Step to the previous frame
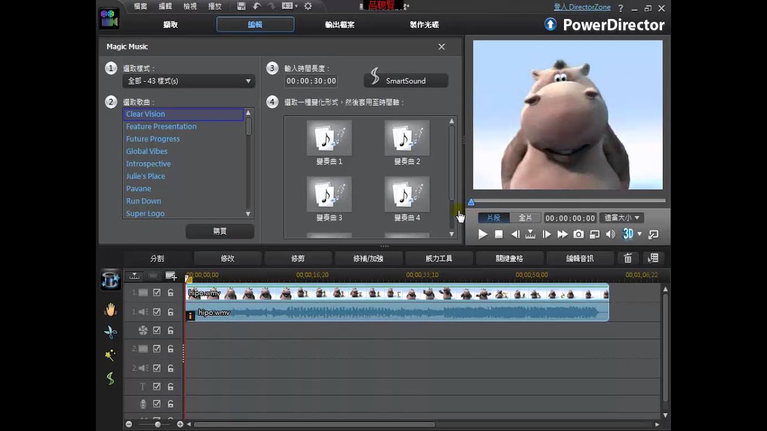The image size is (767, 431). pos(515,235)
